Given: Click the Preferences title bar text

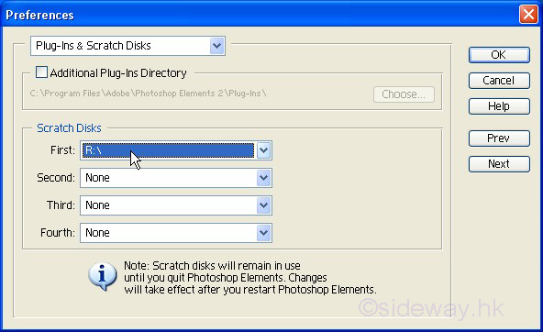Looking at the screenshot, I should point(39,16).
